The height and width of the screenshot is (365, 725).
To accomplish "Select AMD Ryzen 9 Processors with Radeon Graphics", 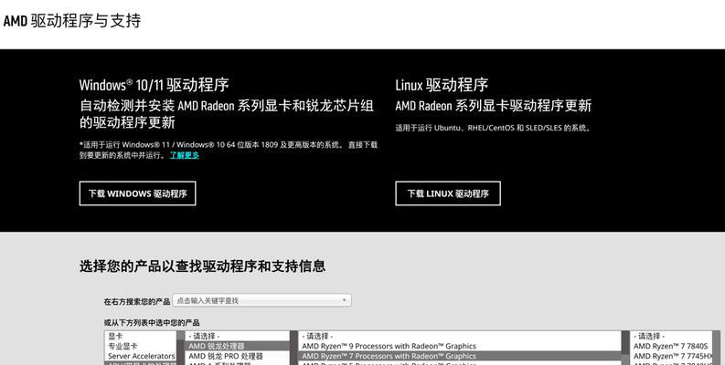I will (459, 346).
